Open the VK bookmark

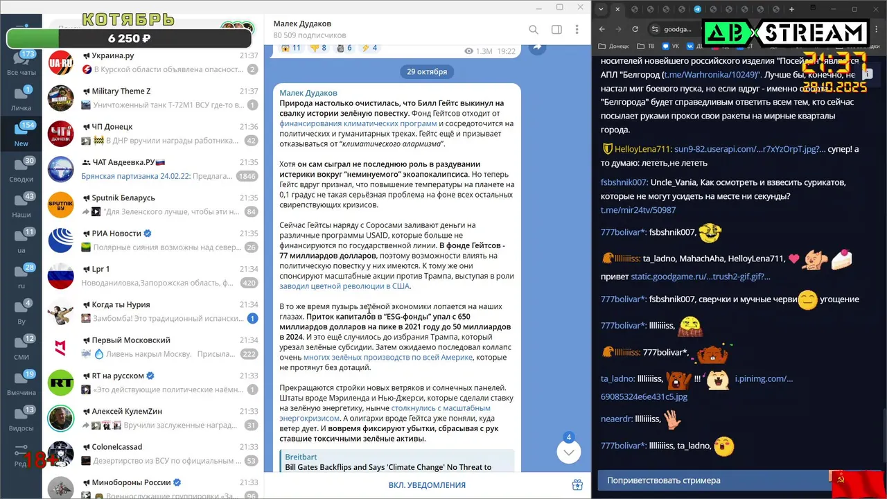tap(670, 46)
